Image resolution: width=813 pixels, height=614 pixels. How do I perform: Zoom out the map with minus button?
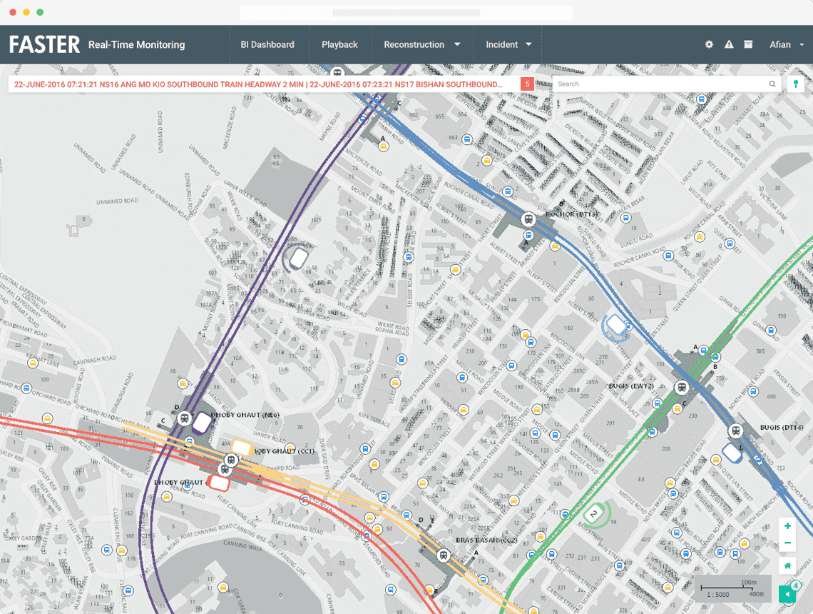coord(787,543)
